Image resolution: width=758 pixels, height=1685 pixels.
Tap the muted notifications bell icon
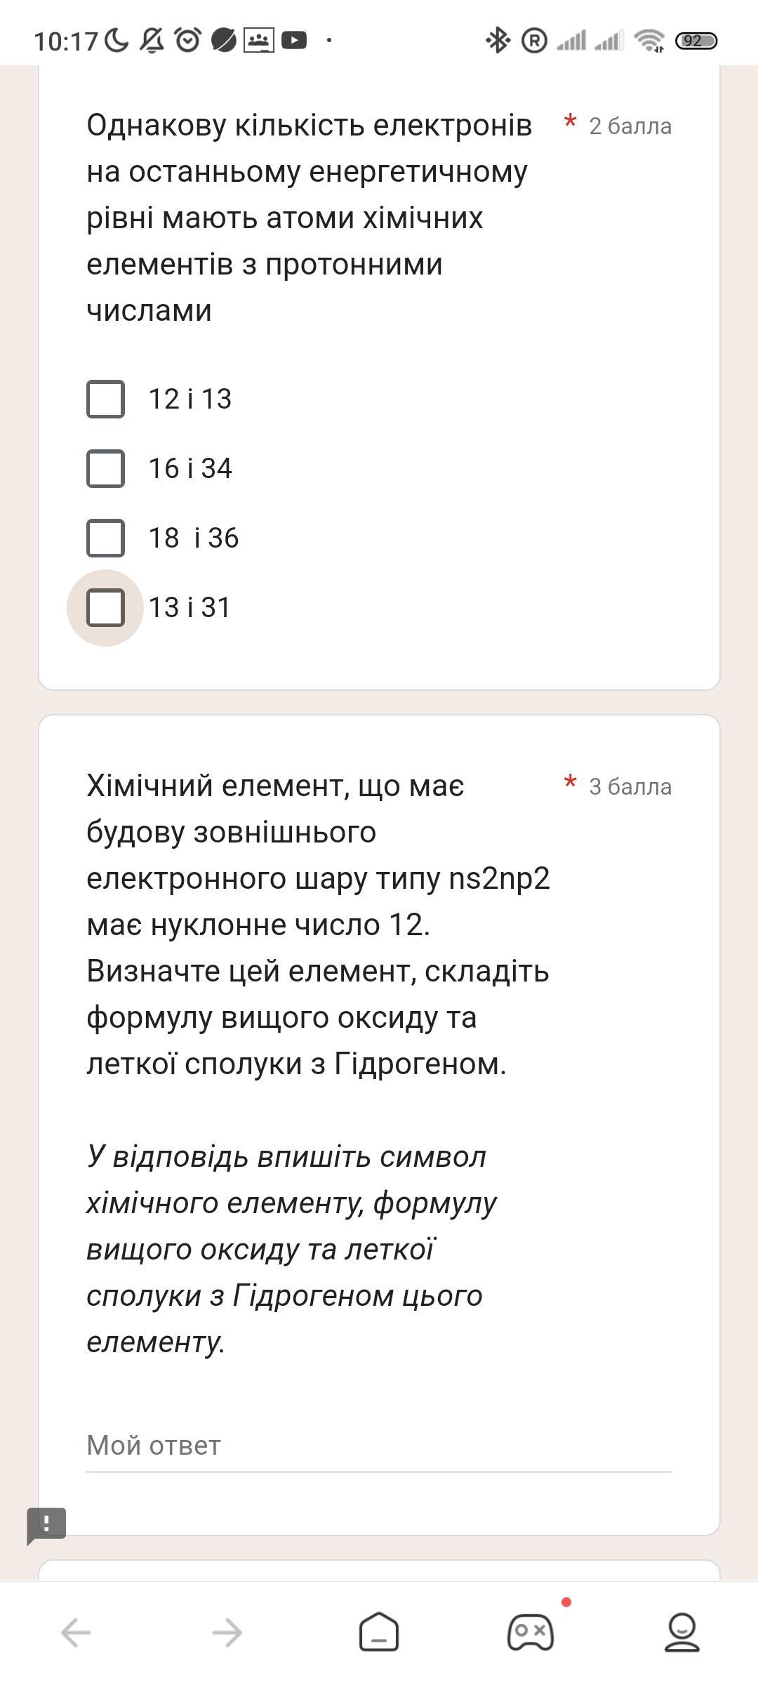click(152, 41)
